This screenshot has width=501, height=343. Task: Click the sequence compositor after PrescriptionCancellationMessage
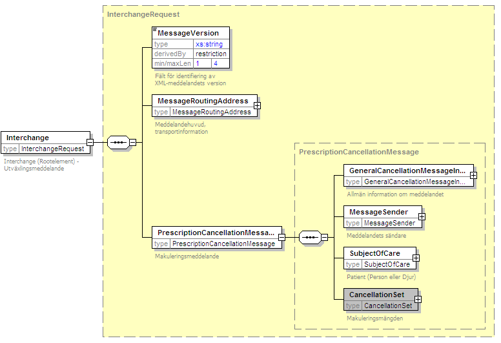310,238
